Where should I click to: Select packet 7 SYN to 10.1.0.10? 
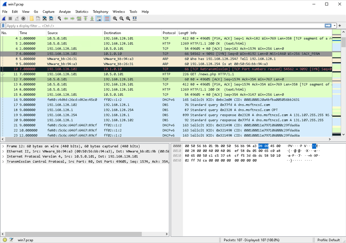pos(166,54)
